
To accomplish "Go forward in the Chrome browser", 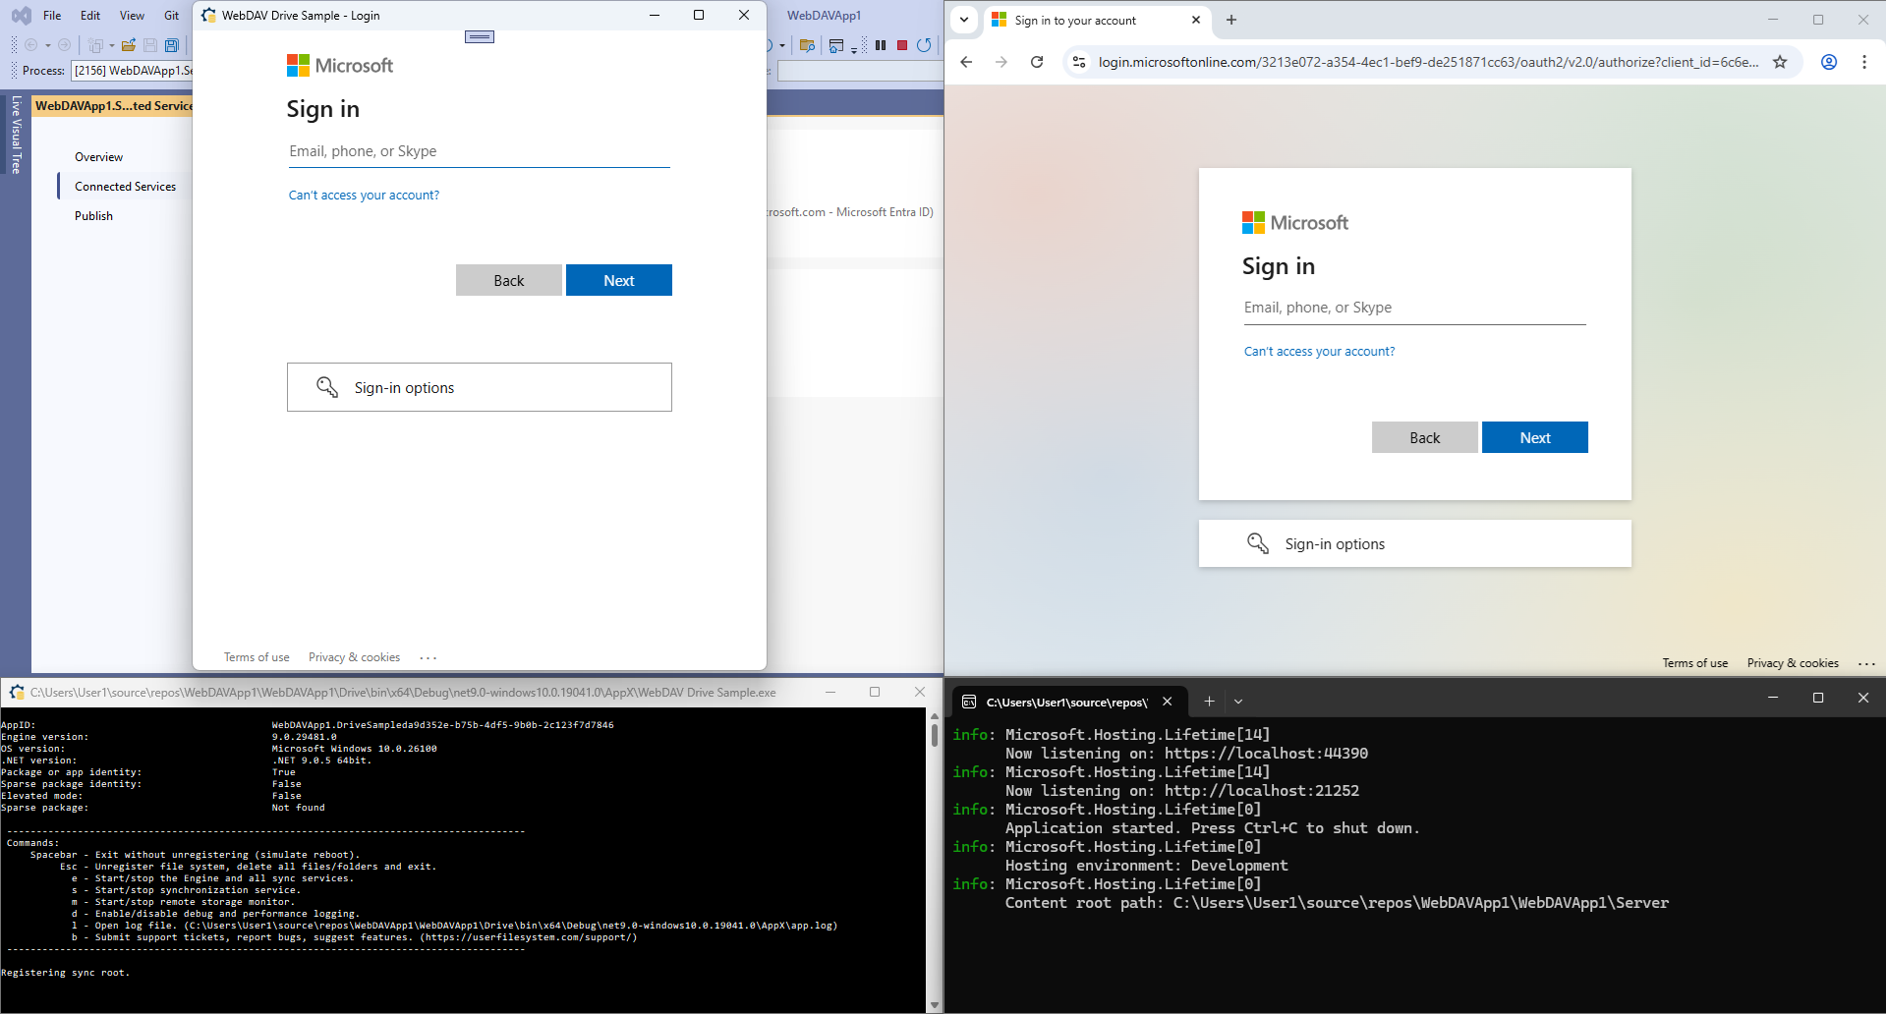I will pyautogui.click(x=1001, y=62).
